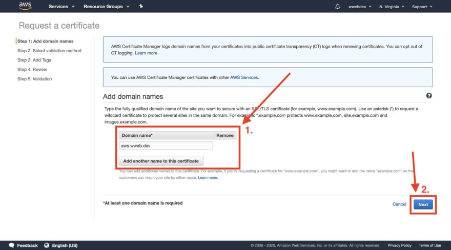Open Learn more link under additional names

[208, 178]
